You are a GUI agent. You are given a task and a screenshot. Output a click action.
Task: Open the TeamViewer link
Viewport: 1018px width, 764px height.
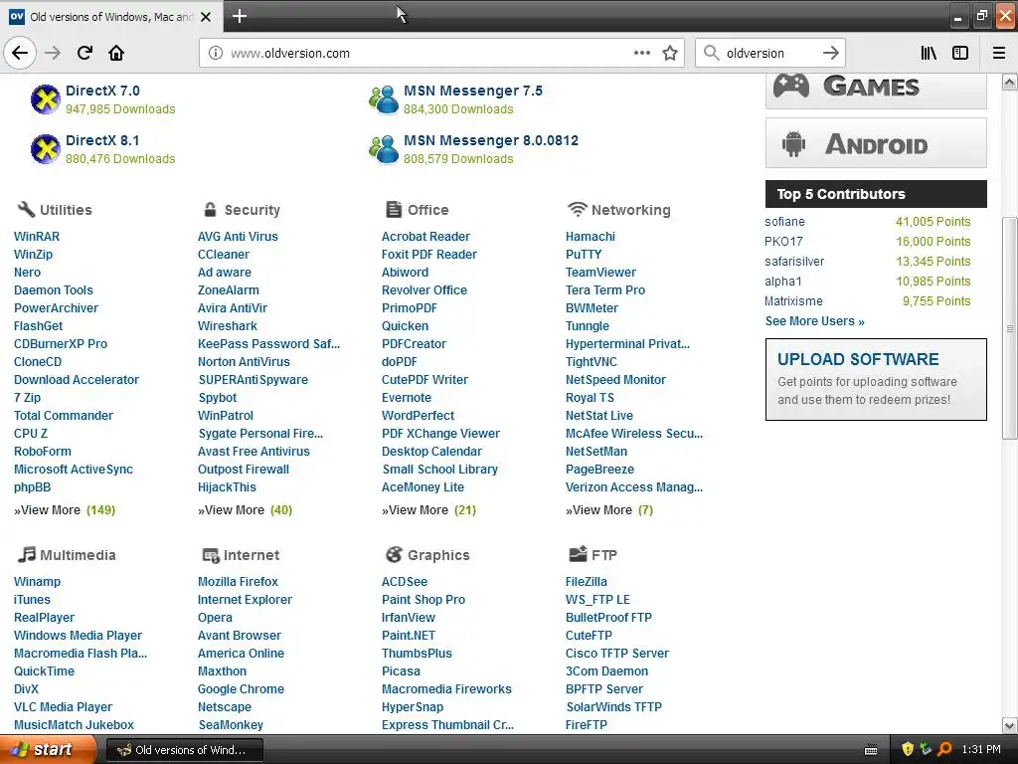point(600,273)
